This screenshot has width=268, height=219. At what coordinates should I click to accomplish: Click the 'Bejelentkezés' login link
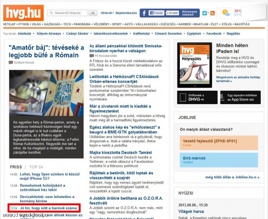point(125,13)
